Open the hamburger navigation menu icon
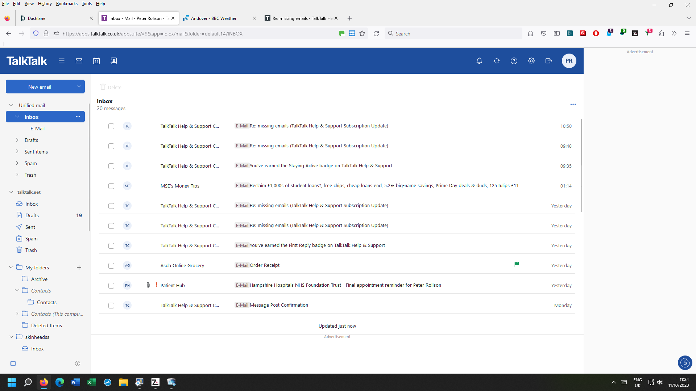Viewport: 696px width, 391px height. (62, 61)
